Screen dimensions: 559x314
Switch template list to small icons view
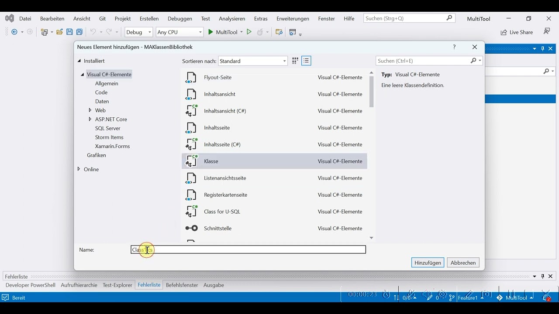pyautogui.click(x=295, y=61)
